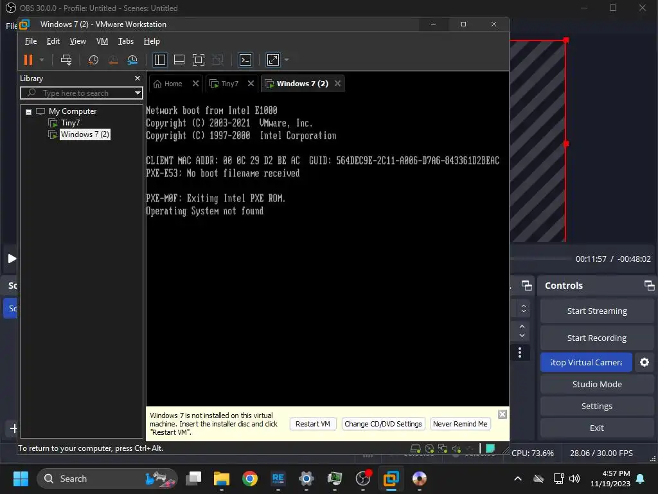Image resolution: width=658 pixels, height=494 pixels.
Task: Open the power options dropdown next to pause
Action: [x=42, y=60]
